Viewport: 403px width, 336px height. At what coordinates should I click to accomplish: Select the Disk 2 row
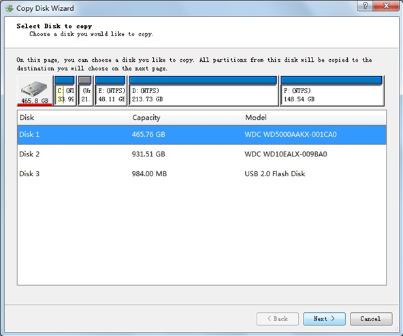(201, 154)
